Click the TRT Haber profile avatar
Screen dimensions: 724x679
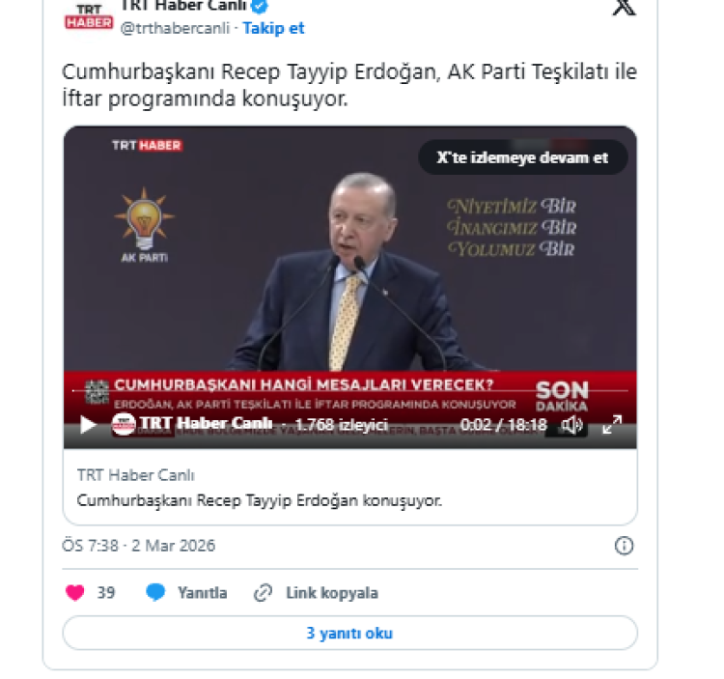click(89, 18)
